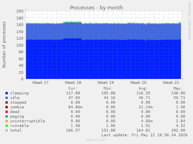Click the 'Week 18' axis label

pyautogui.click(x=73, y=83)
